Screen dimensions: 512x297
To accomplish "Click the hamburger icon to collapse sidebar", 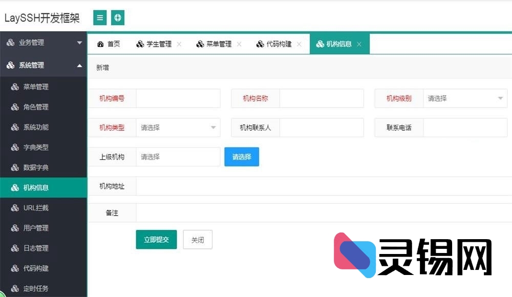I will pos(99,17).
